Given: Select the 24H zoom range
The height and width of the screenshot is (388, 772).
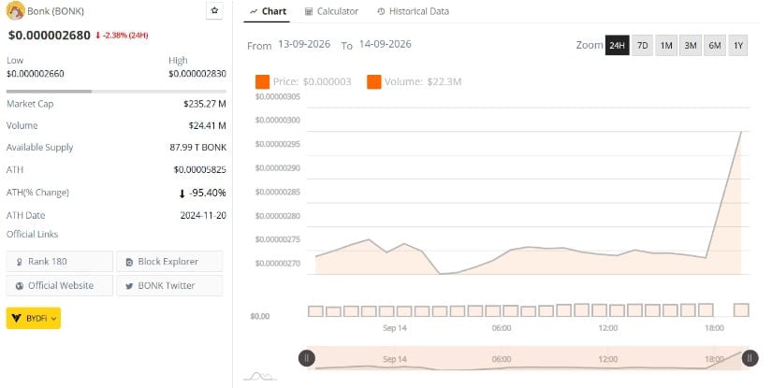Looking at the screenshot, I should point(617,45).
